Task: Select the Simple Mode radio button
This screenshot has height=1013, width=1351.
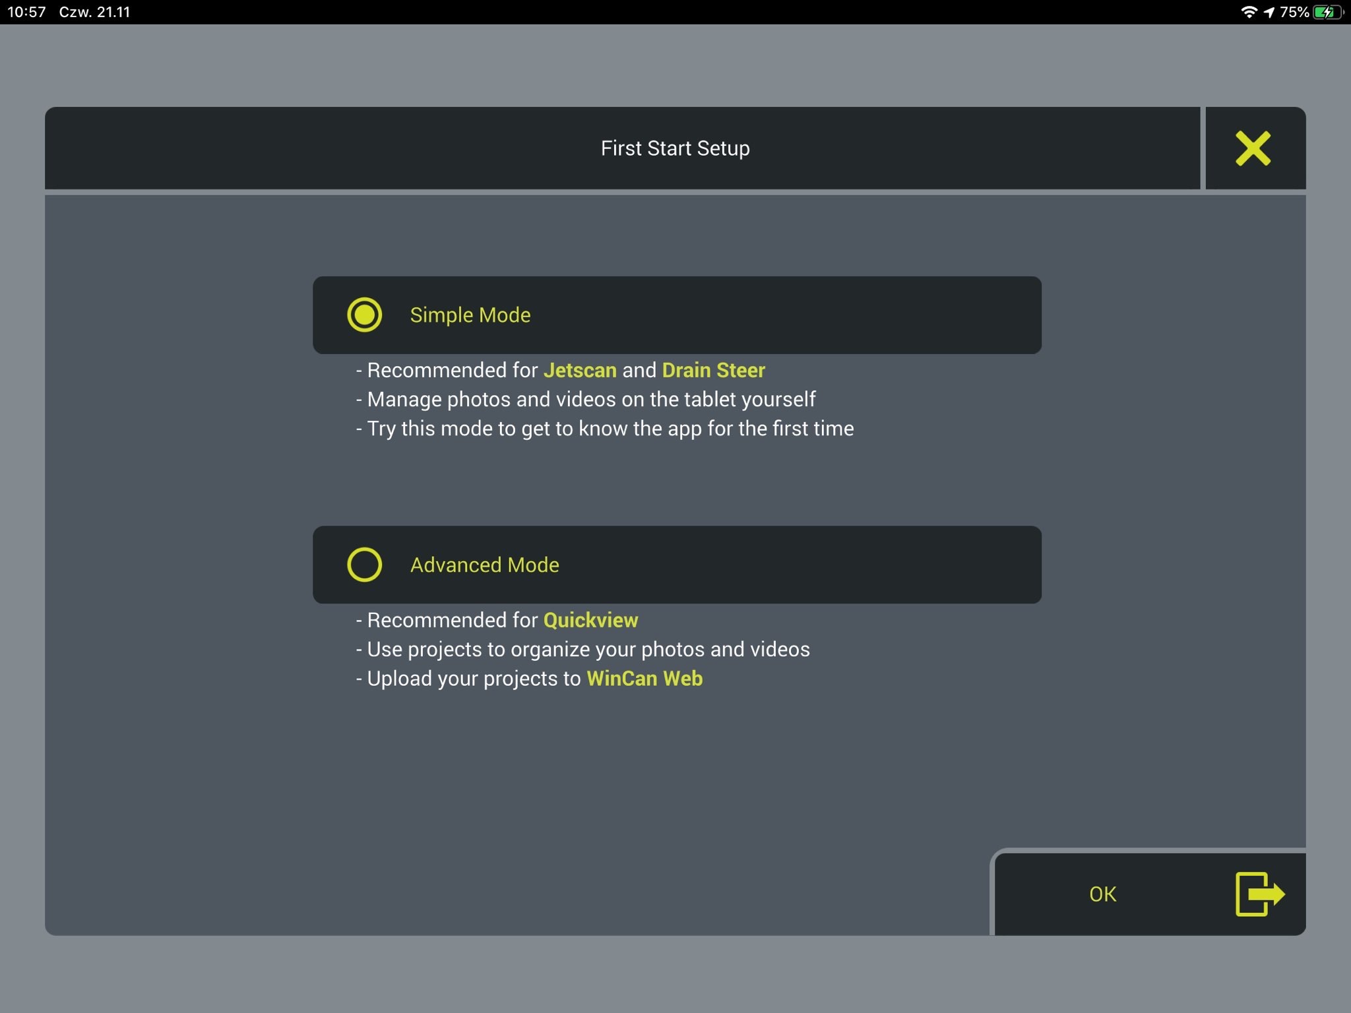Action: click(364, 315)
